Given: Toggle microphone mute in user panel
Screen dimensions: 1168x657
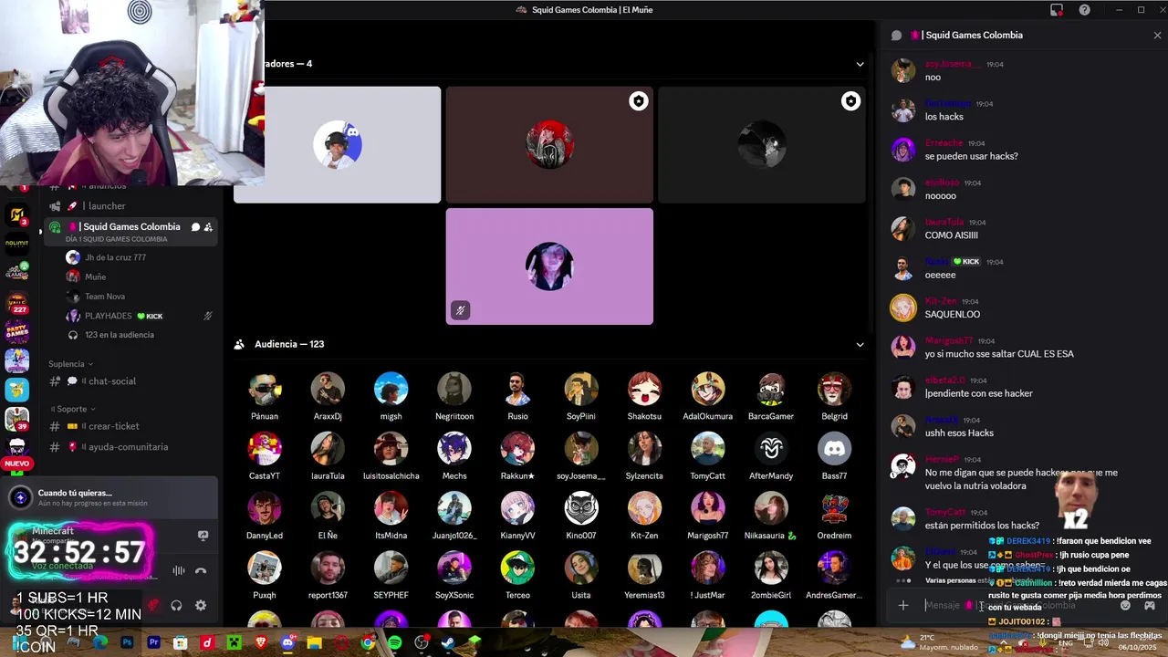Looking at the screenshot, I should [153, 605].
